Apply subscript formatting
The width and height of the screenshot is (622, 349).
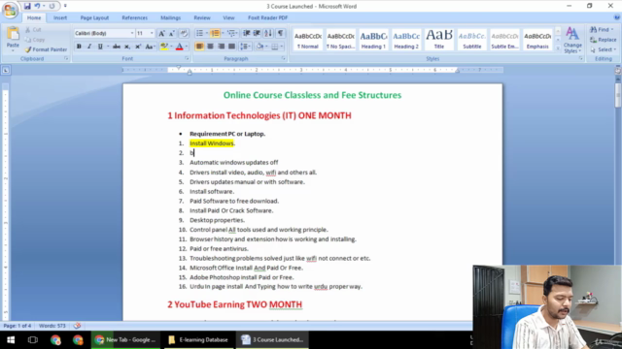click(127, 47)
